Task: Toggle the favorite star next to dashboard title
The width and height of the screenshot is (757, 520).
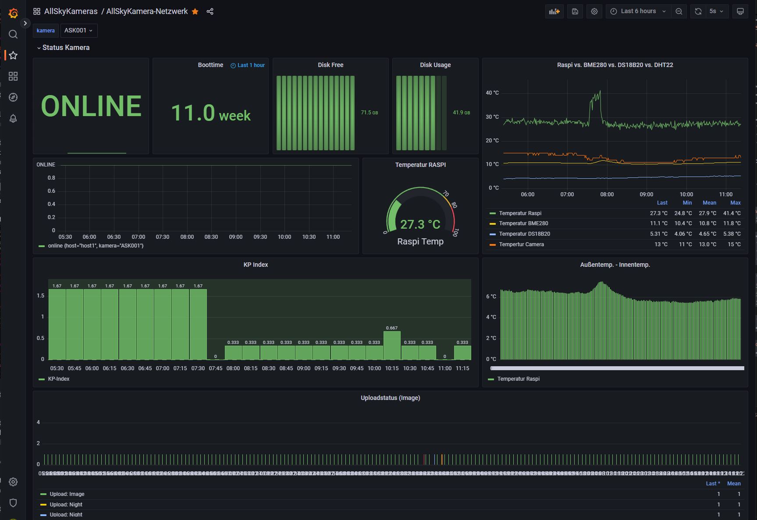Action: click(195, 11)
